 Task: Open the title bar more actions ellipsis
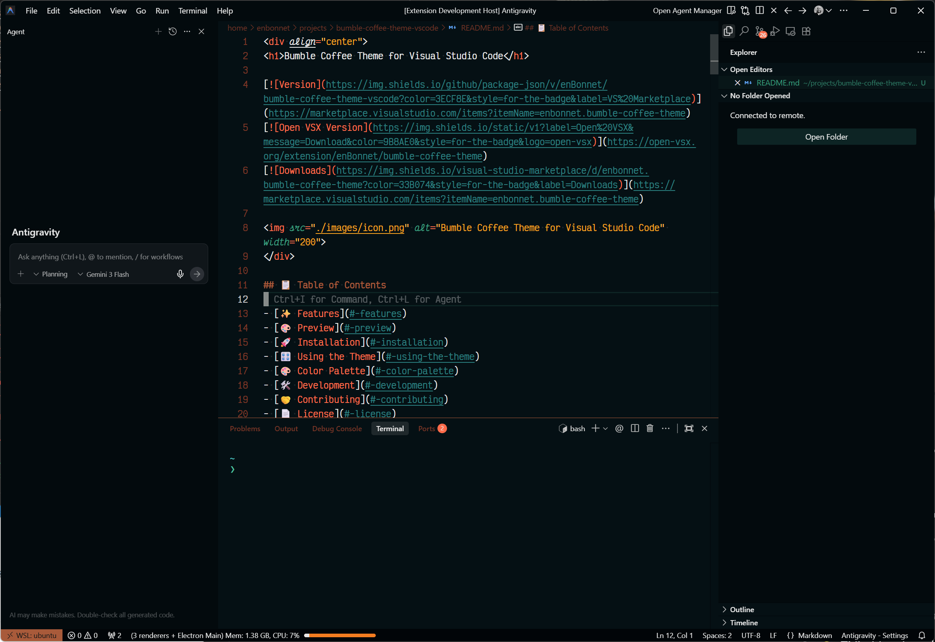tap(843, 10)
